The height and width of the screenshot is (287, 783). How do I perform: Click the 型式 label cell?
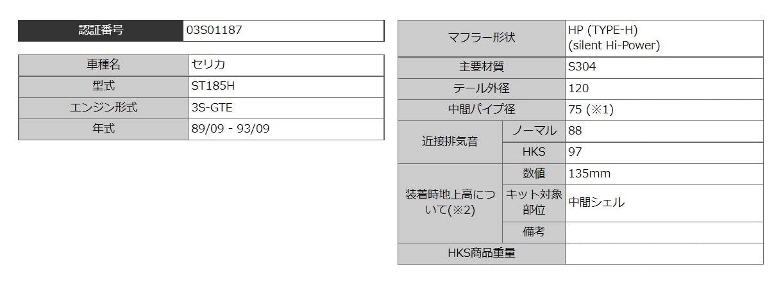click(103, 86)
